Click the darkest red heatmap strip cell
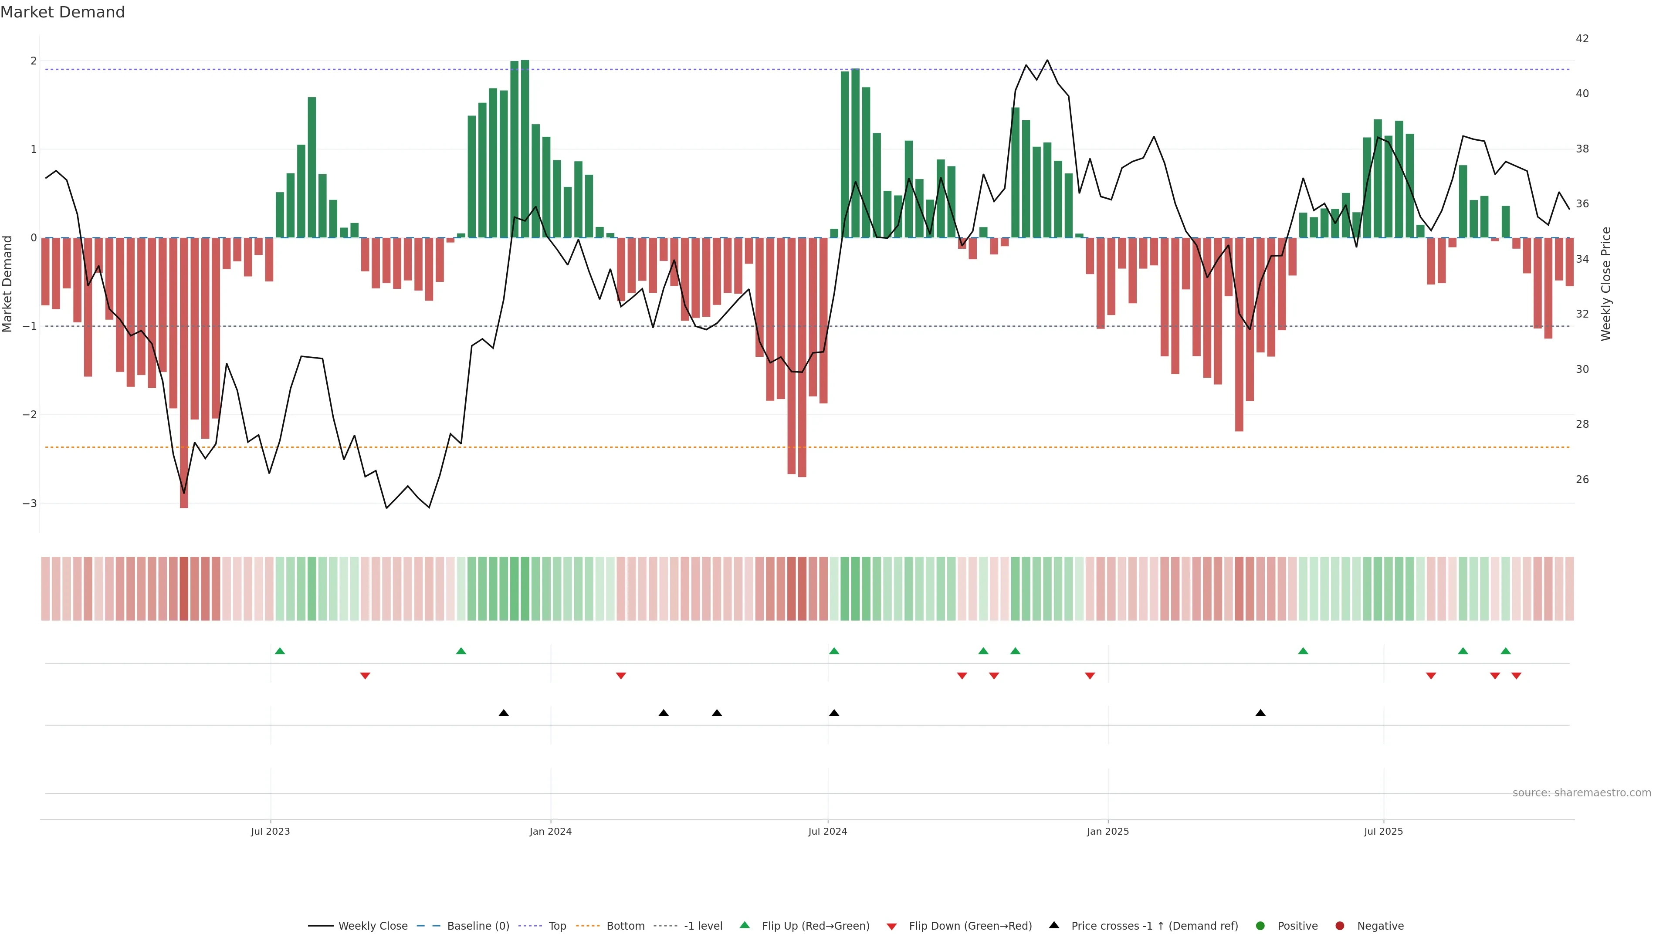The image size is (1673, 941). pos(184,589)
